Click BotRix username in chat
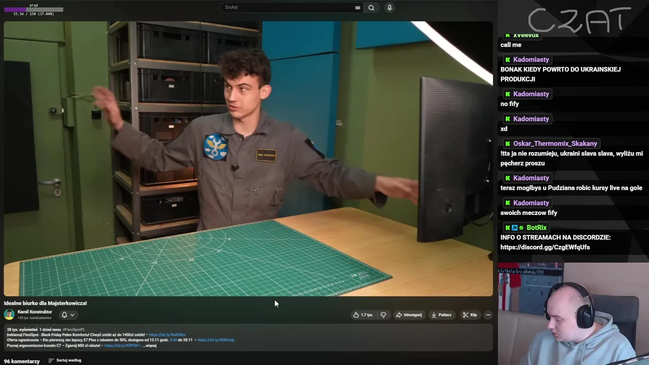 click(x=536, y=228)
